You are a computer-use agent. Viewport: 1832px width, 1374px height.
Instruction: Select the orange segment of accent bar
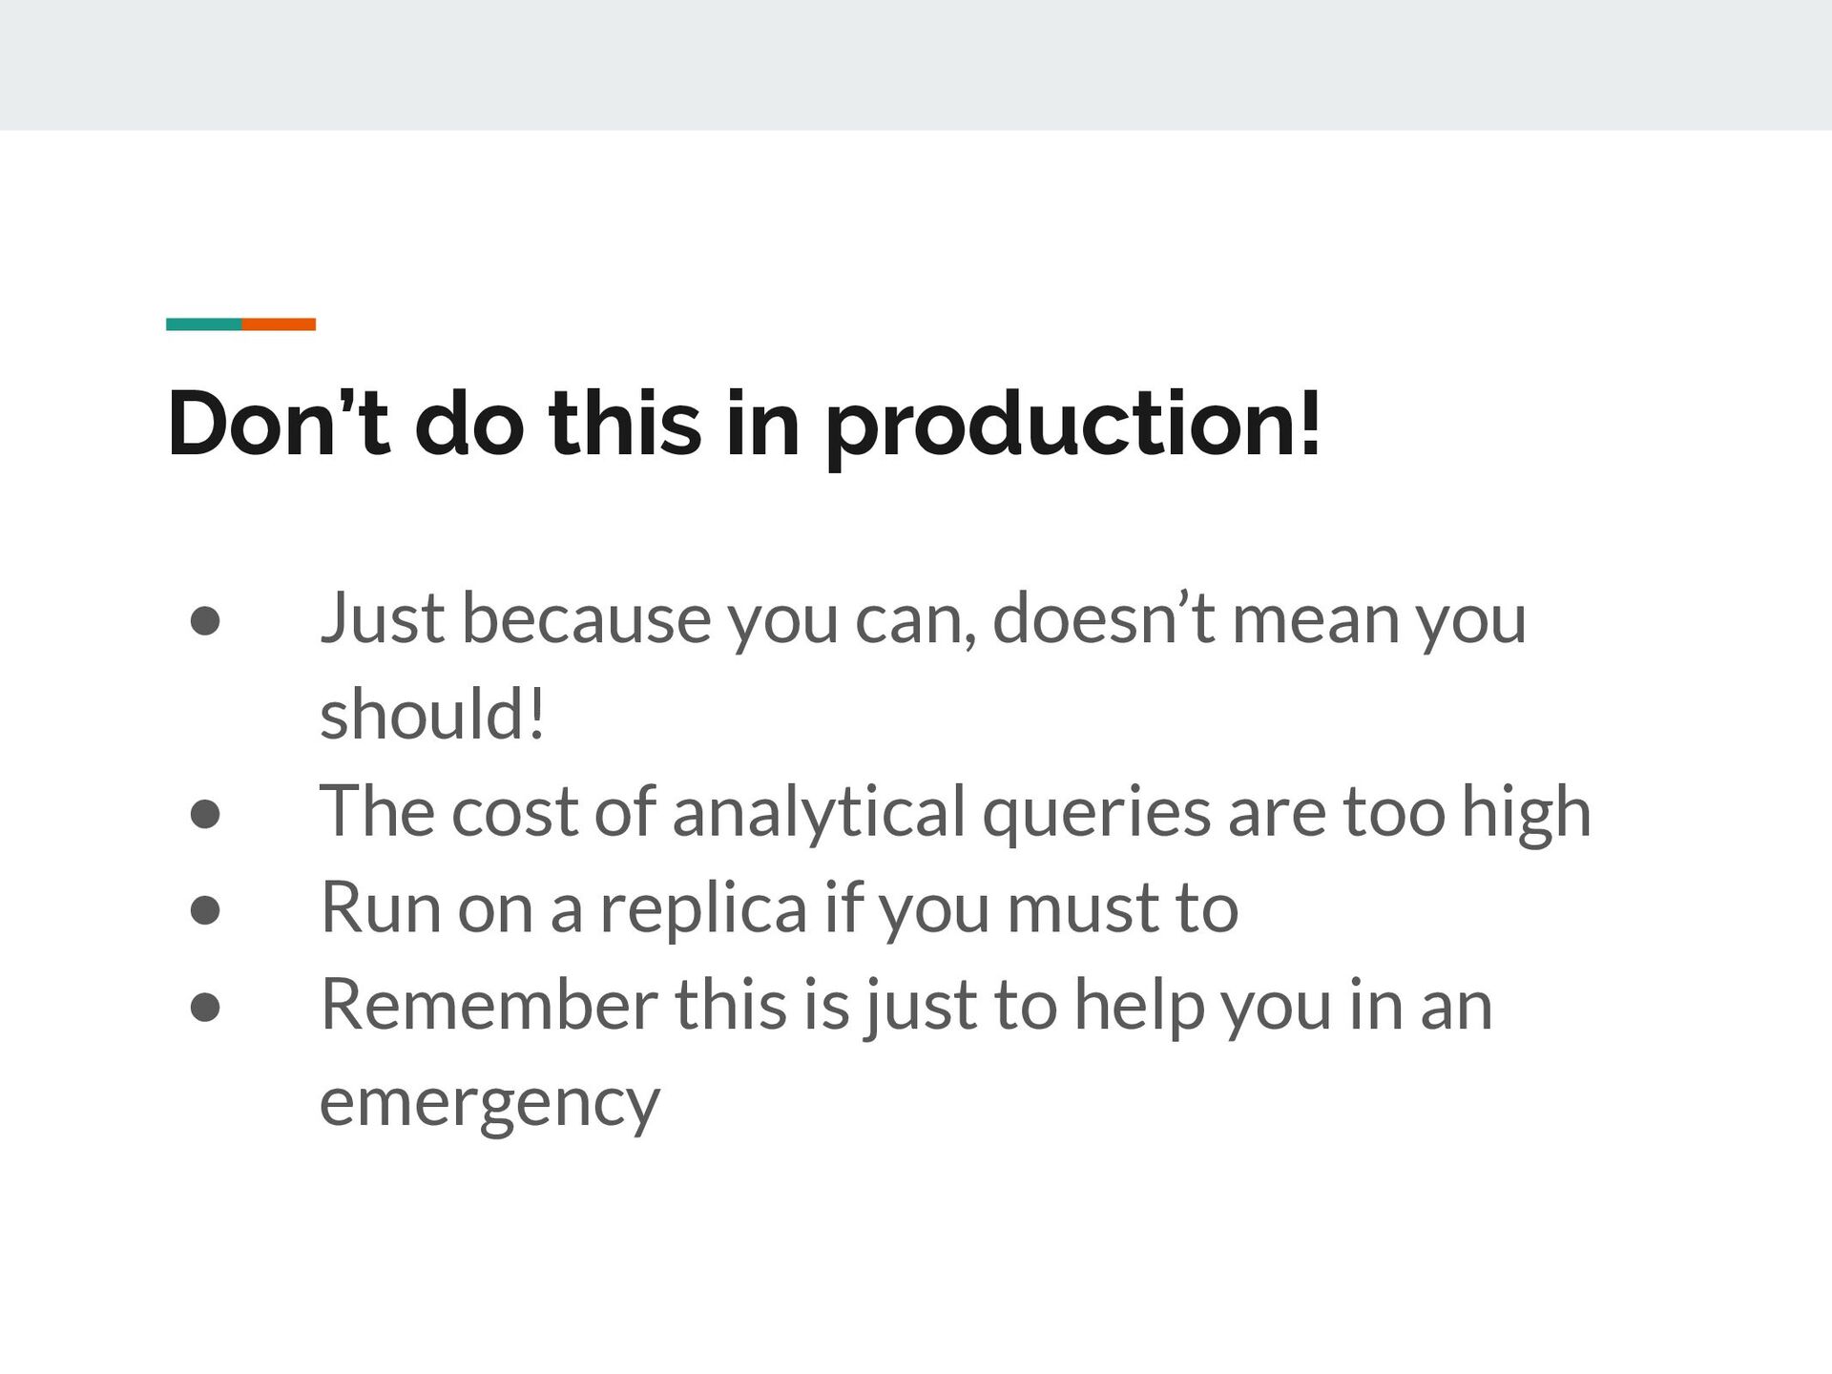pos(279,324)
